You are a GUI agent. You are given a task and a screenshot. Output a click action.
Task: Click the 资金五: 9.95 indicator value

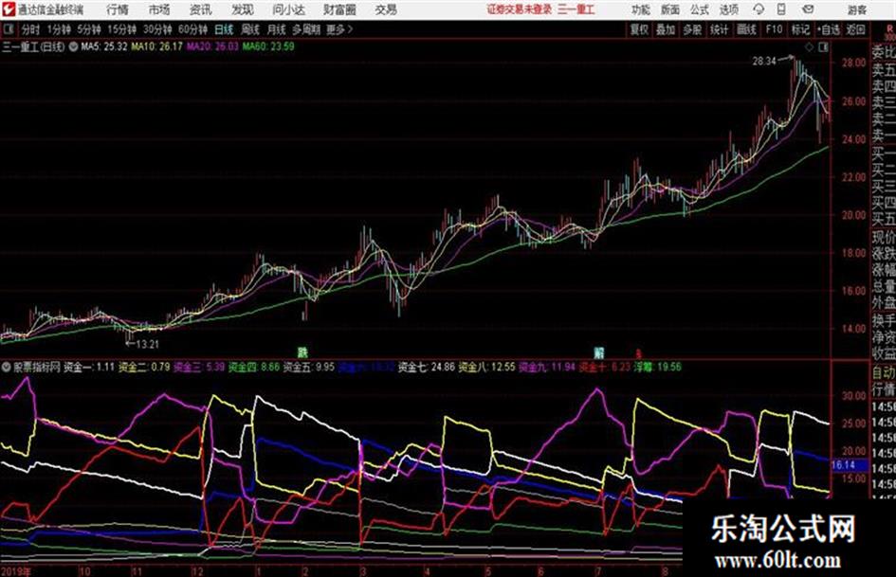pyautogui.click(x=309, y=367)
